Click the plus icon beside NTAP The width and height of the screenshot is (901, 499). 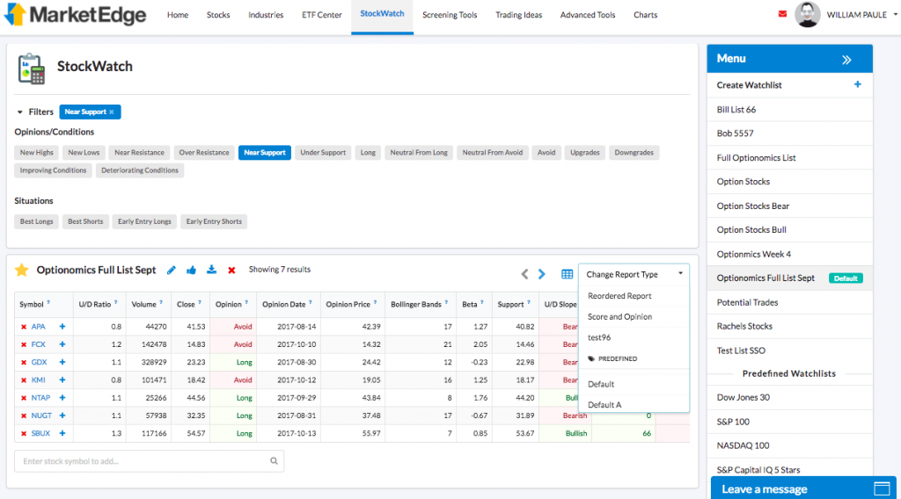click(62, 397)
